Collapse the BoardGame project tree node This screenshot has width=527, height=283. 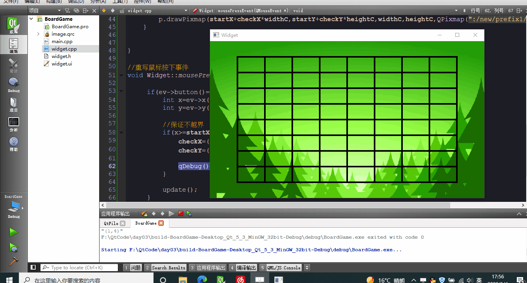tap(31, 19)
